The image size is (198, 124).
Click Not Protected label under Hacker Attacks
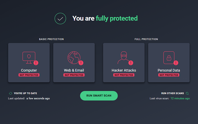[124, 75]
